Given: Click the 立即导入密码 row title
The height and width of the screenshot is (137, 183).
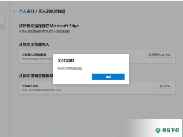Looking at the screenshot, I should click(x=30, y=86).
